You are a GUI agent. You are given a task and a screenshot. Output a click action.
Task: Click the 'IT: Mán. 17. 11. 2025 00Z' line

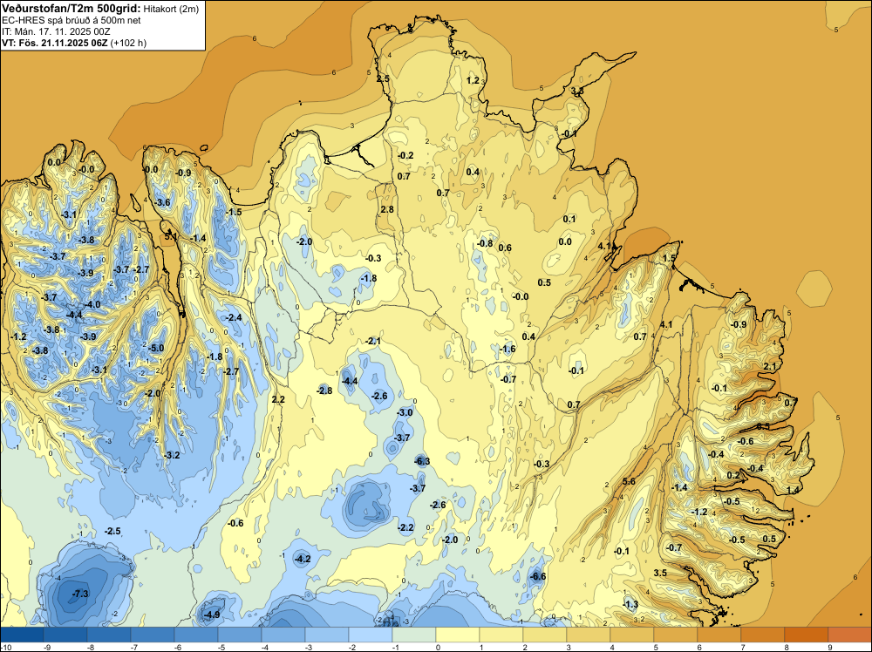(56, 31)
